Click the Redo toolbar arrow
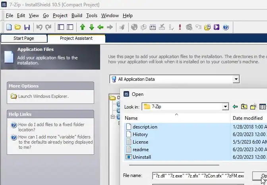This screenshot has width=267, height=185. (48, 27)
